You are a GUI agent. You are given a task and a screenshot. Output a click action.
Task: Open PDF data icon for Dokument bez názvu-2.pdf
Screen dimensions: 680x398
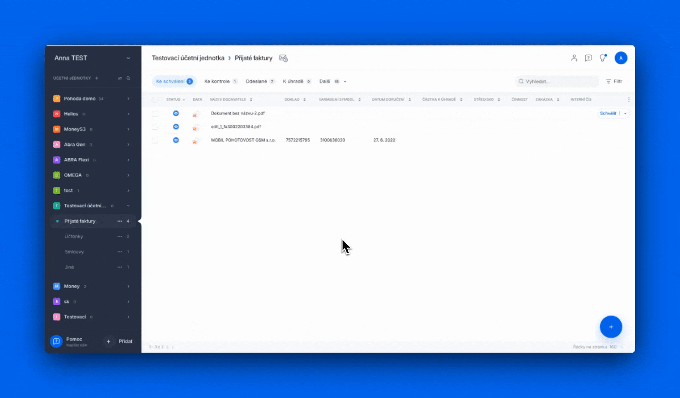pyautogui.click(x=195, y=114)
